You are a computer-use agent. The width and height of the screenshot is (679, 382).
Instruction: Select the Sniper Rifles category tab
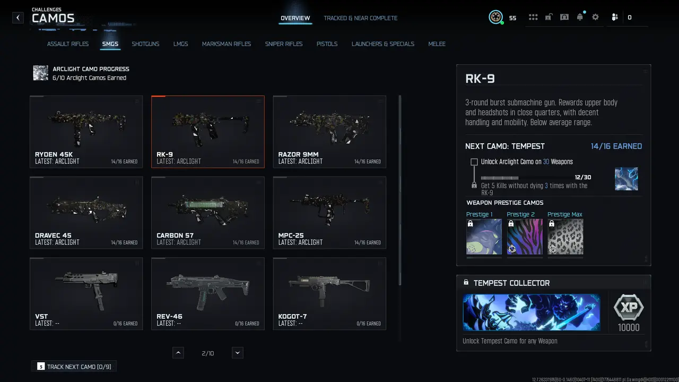[x=284, y=44]
